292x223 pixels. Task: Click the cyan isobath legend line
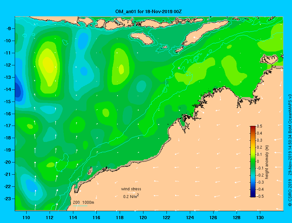[80, 206]
